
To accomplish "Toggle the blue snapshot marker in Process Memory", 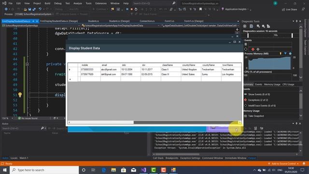I will (x=285, y=54).
